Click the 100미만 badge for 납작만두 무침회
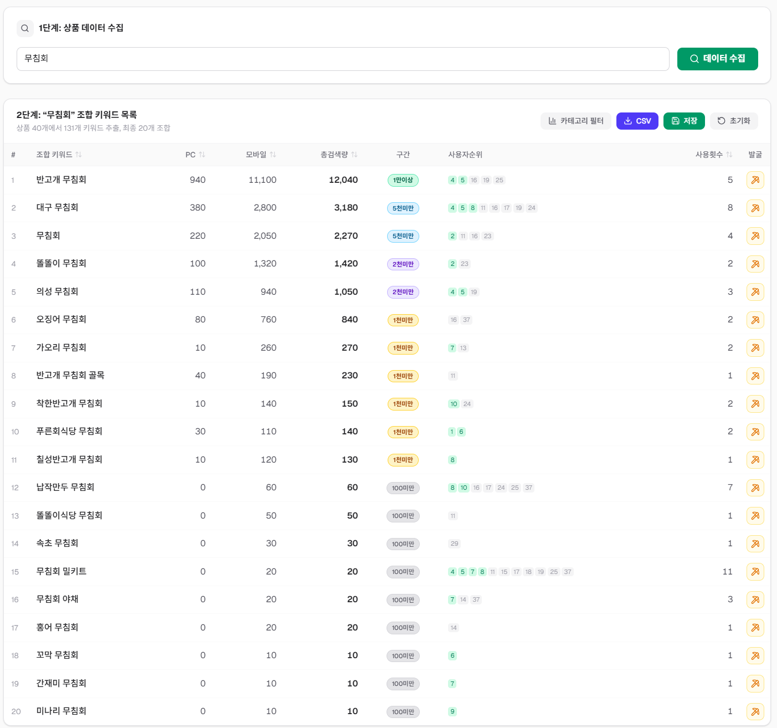This screenshot has width=777, height=728. (x=403, y=488)
